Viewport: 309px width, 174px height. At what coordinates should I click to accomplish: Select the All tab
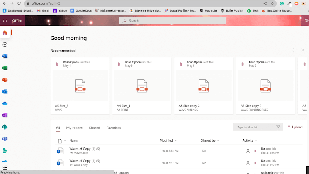58,128
